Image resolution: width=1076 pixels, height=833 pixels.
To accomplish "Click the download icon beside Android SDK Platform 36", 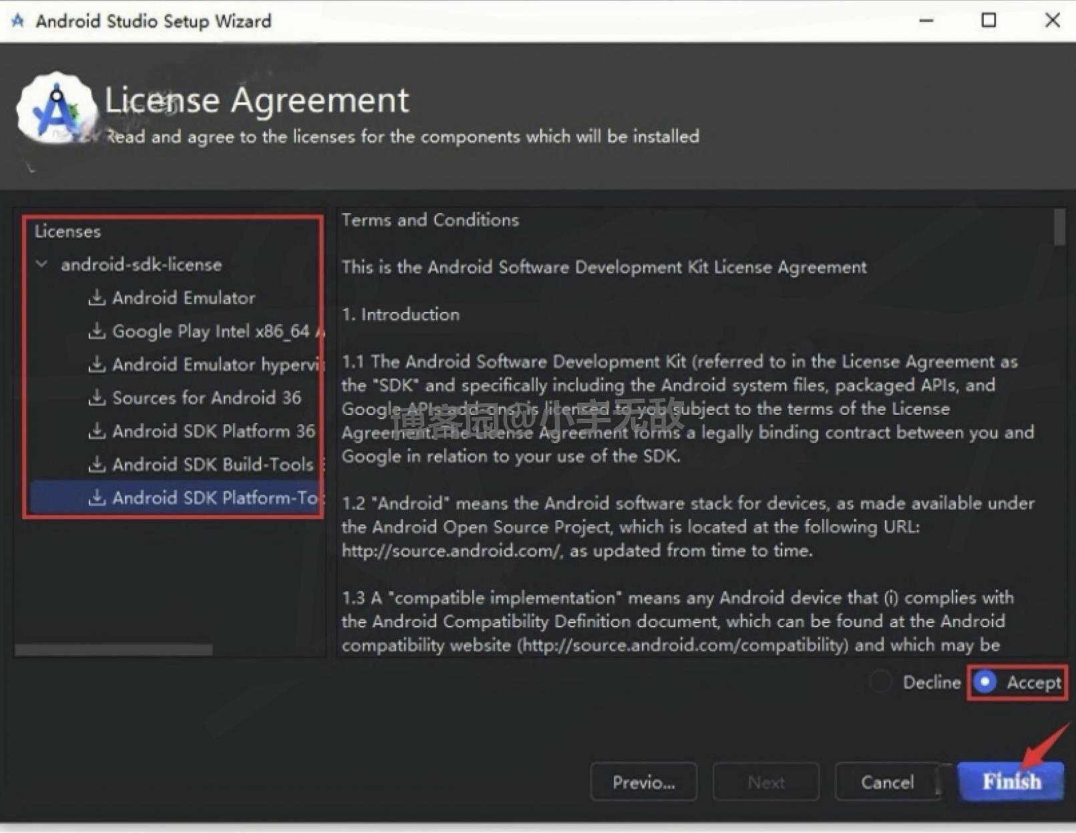I will 98,432.
